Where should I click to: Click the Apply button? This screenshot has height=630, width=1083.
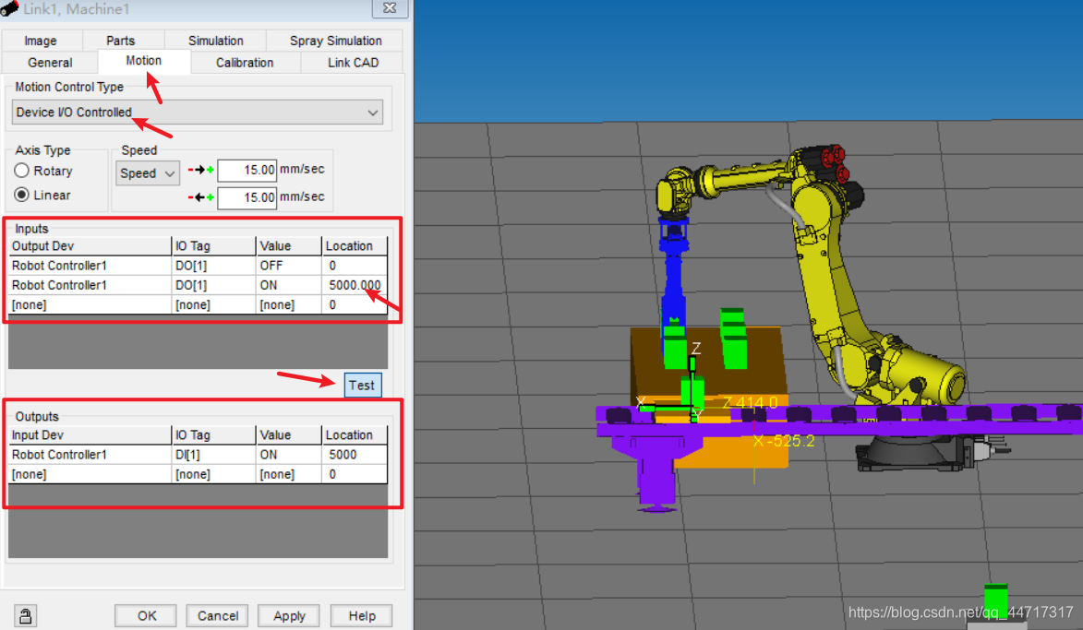tap(289, 615)
